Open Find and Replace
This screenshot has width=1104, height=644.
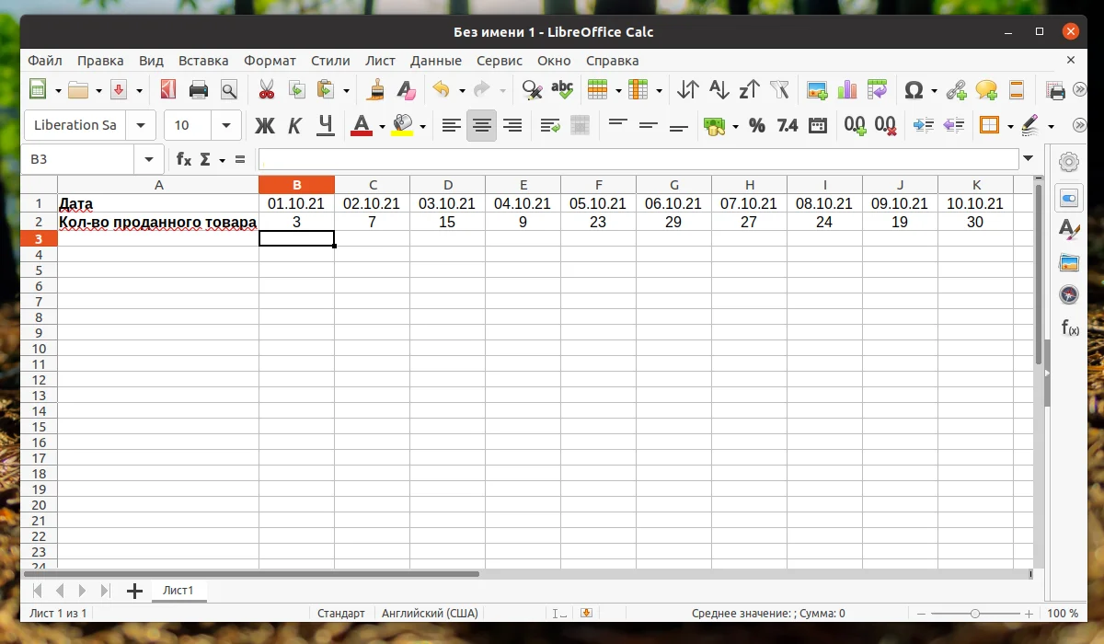coord(531,89)
